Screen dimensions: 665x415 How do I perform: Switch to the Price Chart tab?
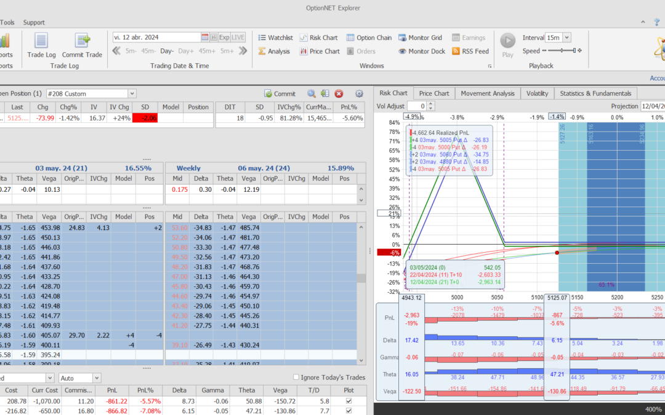433,93
